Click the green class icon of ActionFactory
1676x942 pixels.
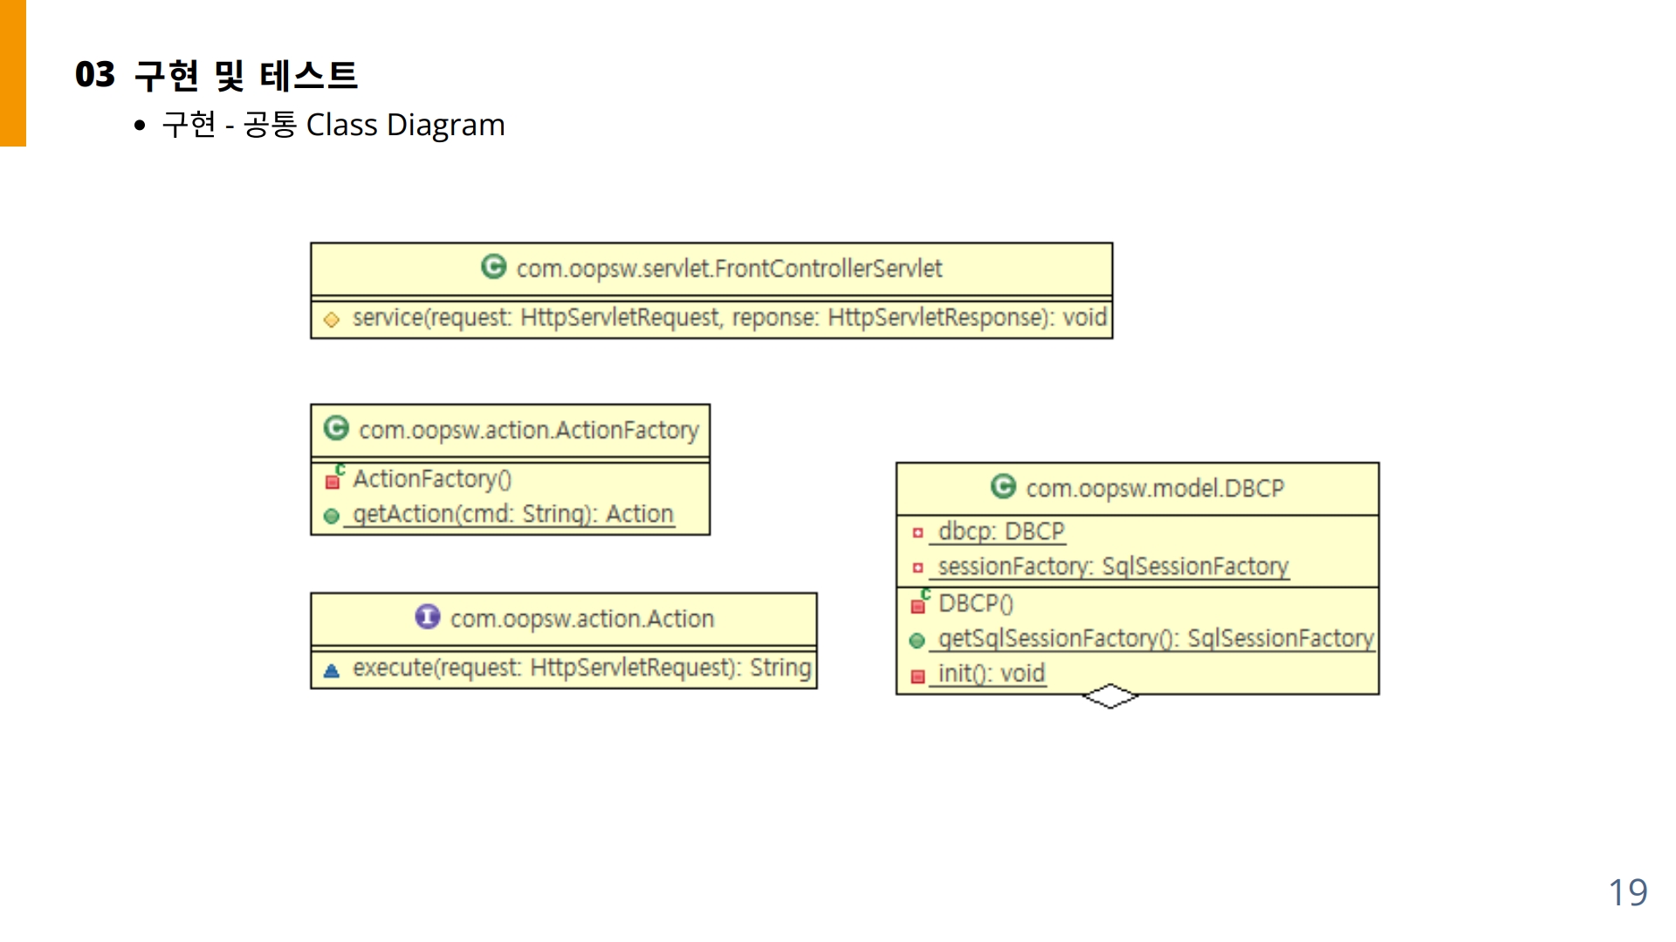point(336,428)
